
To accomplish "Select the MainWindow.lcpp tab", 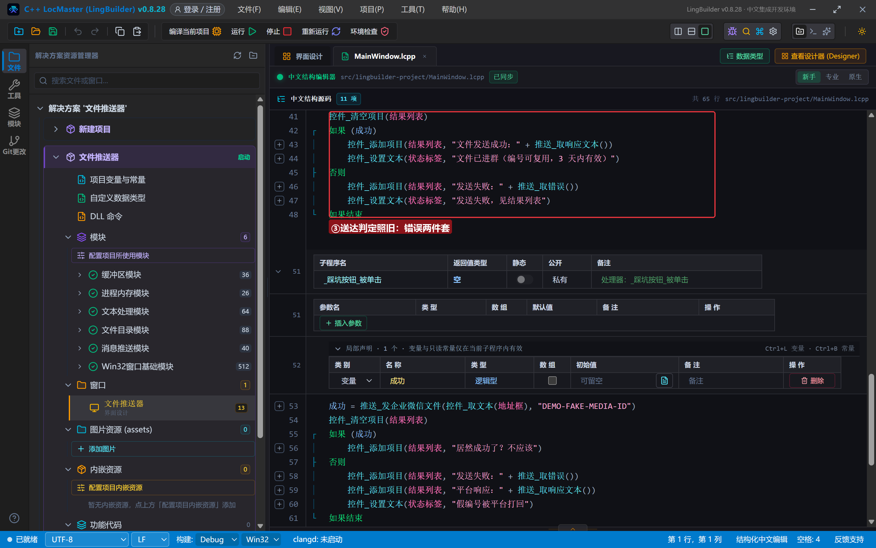I will [x=384, y=56].
